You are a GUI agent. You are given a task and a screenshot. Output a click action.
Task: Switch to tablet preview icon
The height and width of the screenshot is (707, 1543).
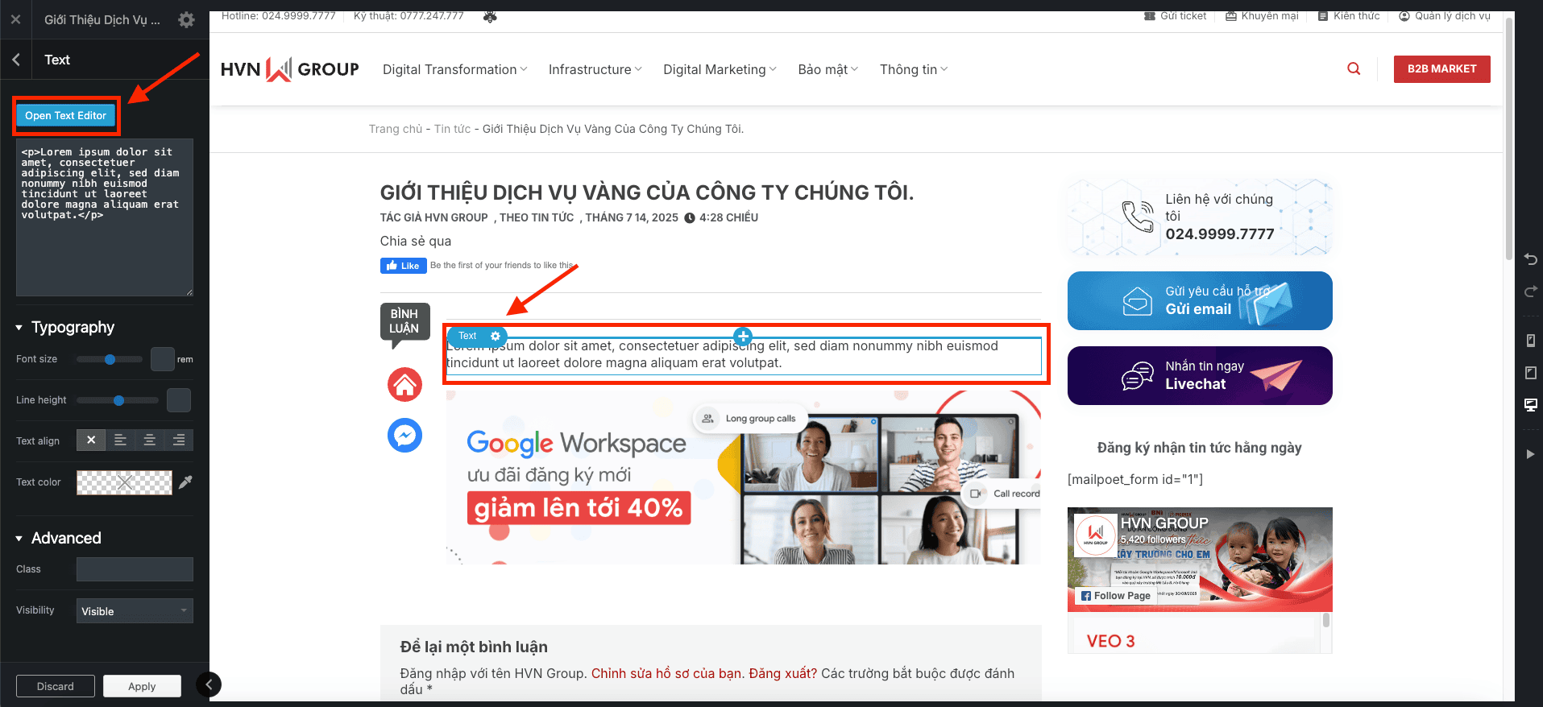coord(1530,373)
